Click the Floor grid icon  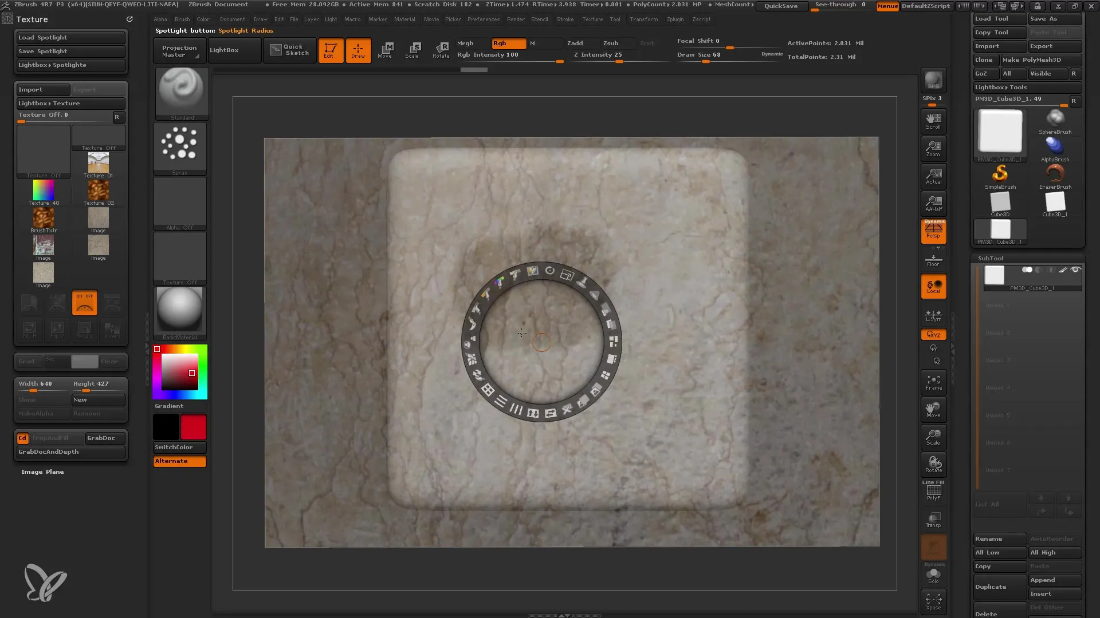pyautogui.click(x=933, y=260)
